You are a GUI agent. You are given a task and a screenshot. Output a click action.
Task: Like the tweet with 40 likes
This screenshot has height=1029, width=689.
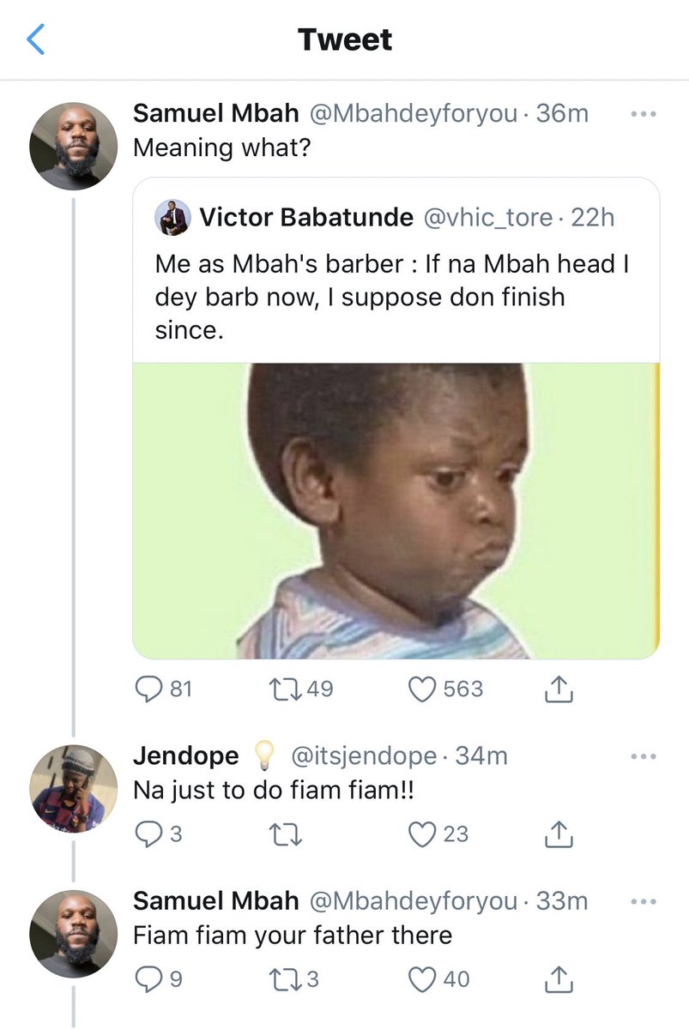pyautogui.click(x=422, y=978)
